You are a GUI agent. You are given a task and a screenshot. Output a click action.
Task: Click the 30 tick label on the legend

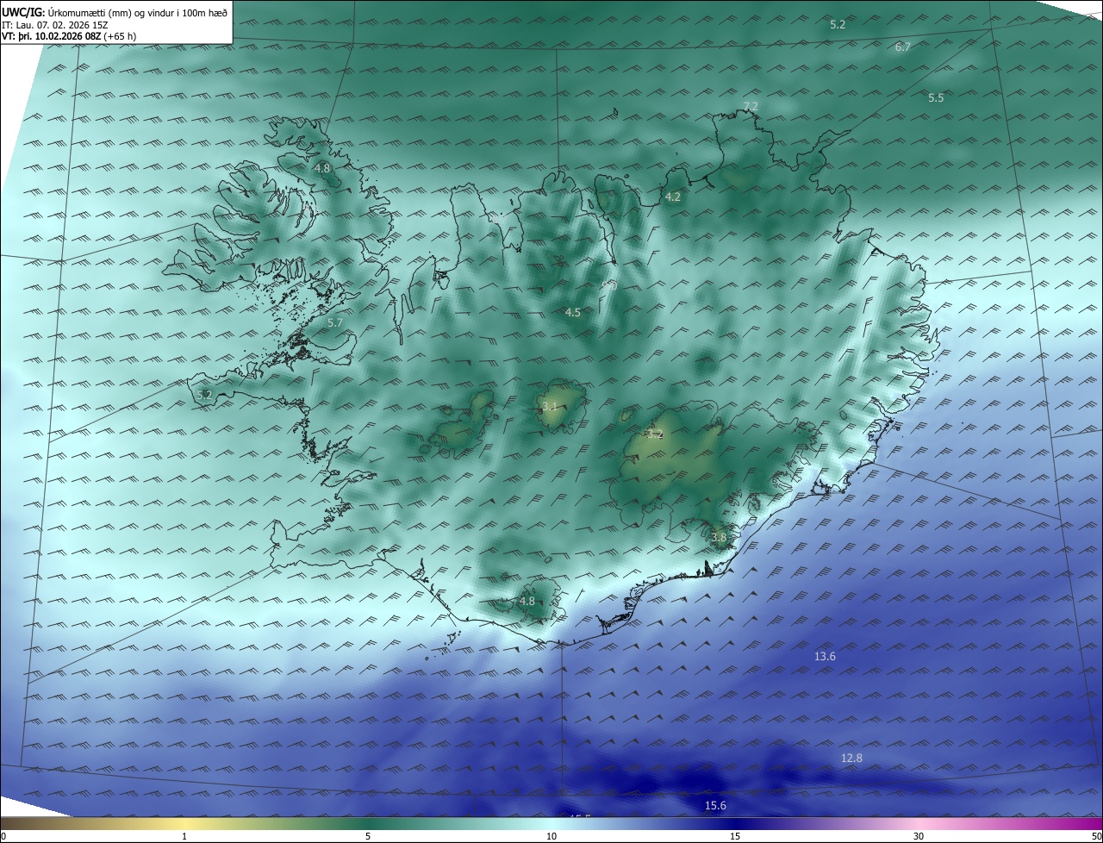point(919,837)
